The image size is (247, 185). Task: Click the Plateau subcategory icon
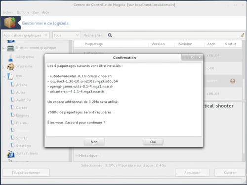13,123
